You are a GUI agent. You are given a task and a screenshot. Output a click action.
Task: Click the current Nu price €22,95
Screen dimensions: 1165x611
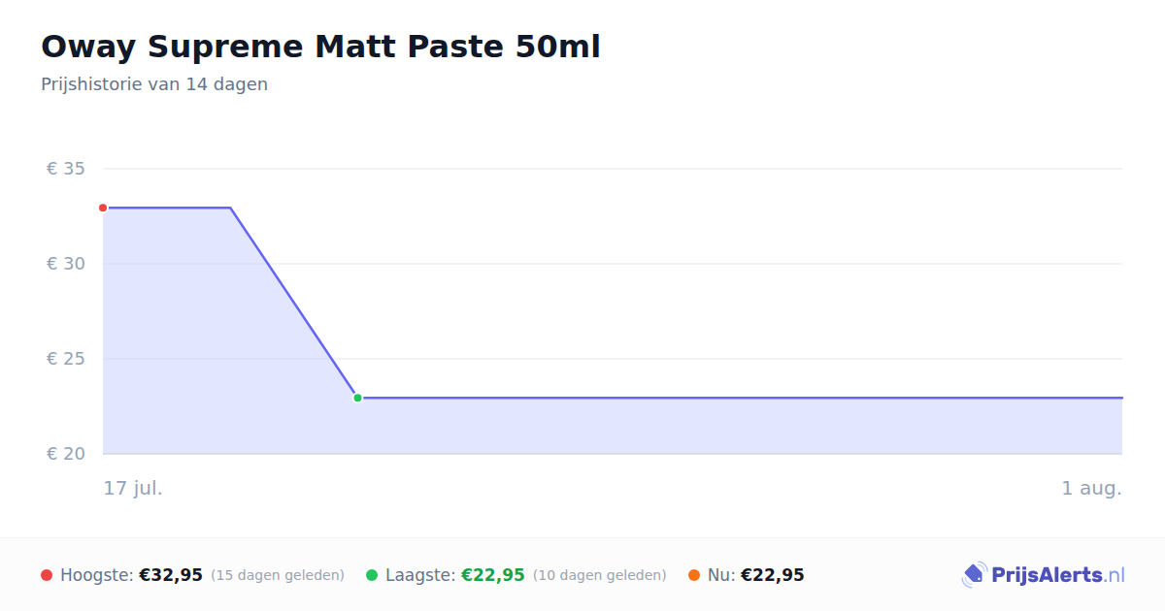pyautogui.click(x=773, y=575)
